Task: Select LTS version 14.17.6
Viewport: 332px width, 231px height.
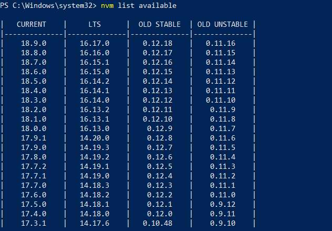Action: point(95,223)
